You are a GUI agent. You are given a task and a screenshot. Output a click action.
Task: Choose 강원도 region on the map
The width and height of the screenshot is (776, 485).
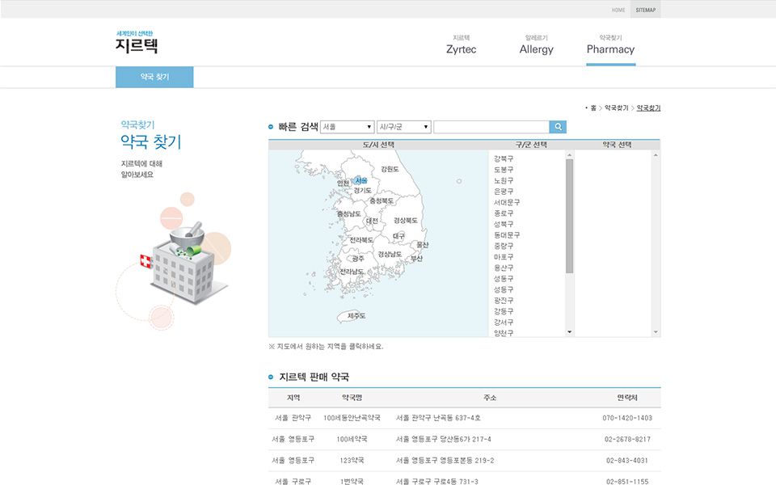point(390,169)
